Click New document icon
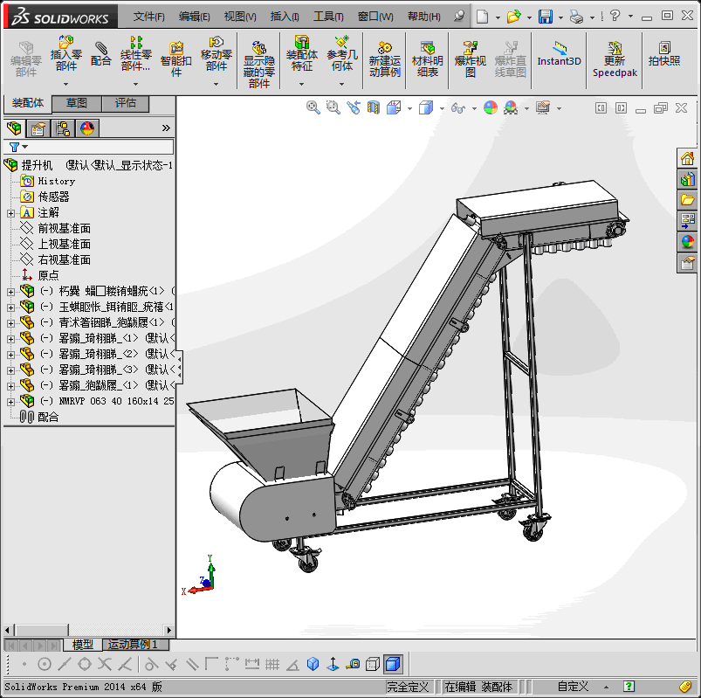Viewport: 701px width, 698px height. [482, 17]
